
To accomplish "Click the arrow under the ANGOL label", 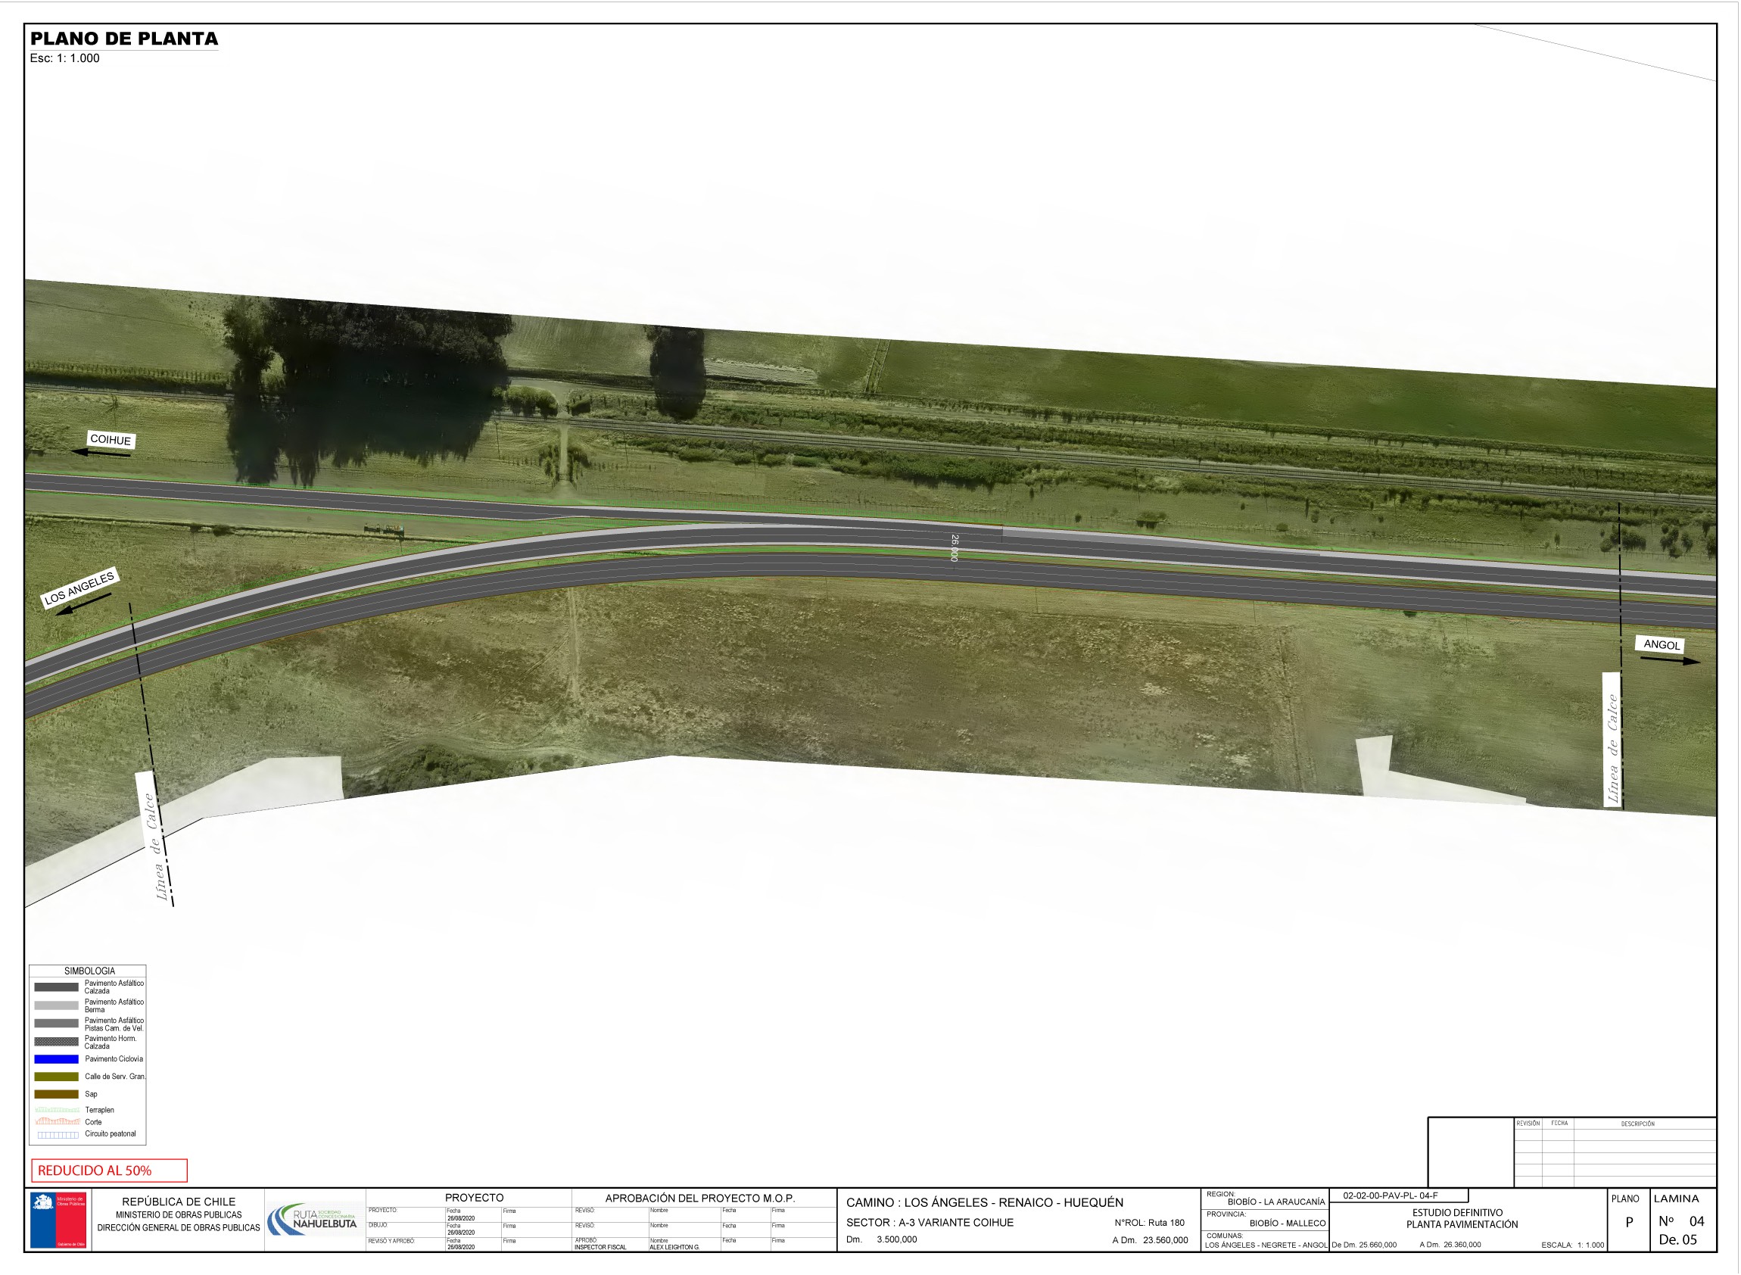I will 1669,660.
